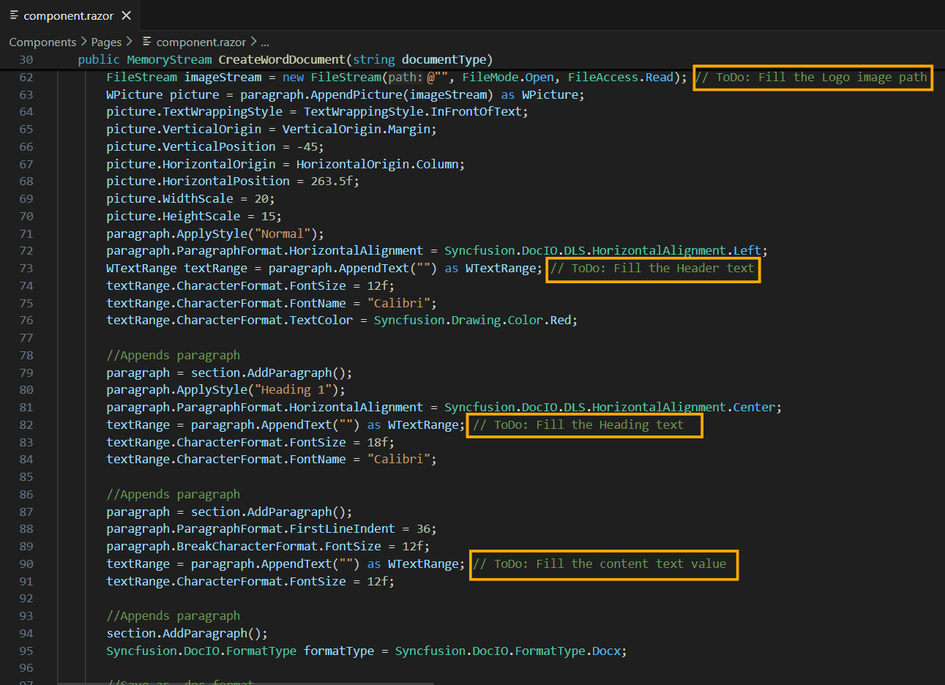Click the file icon in the breadcrumb bar

click(x=147, y=42)
